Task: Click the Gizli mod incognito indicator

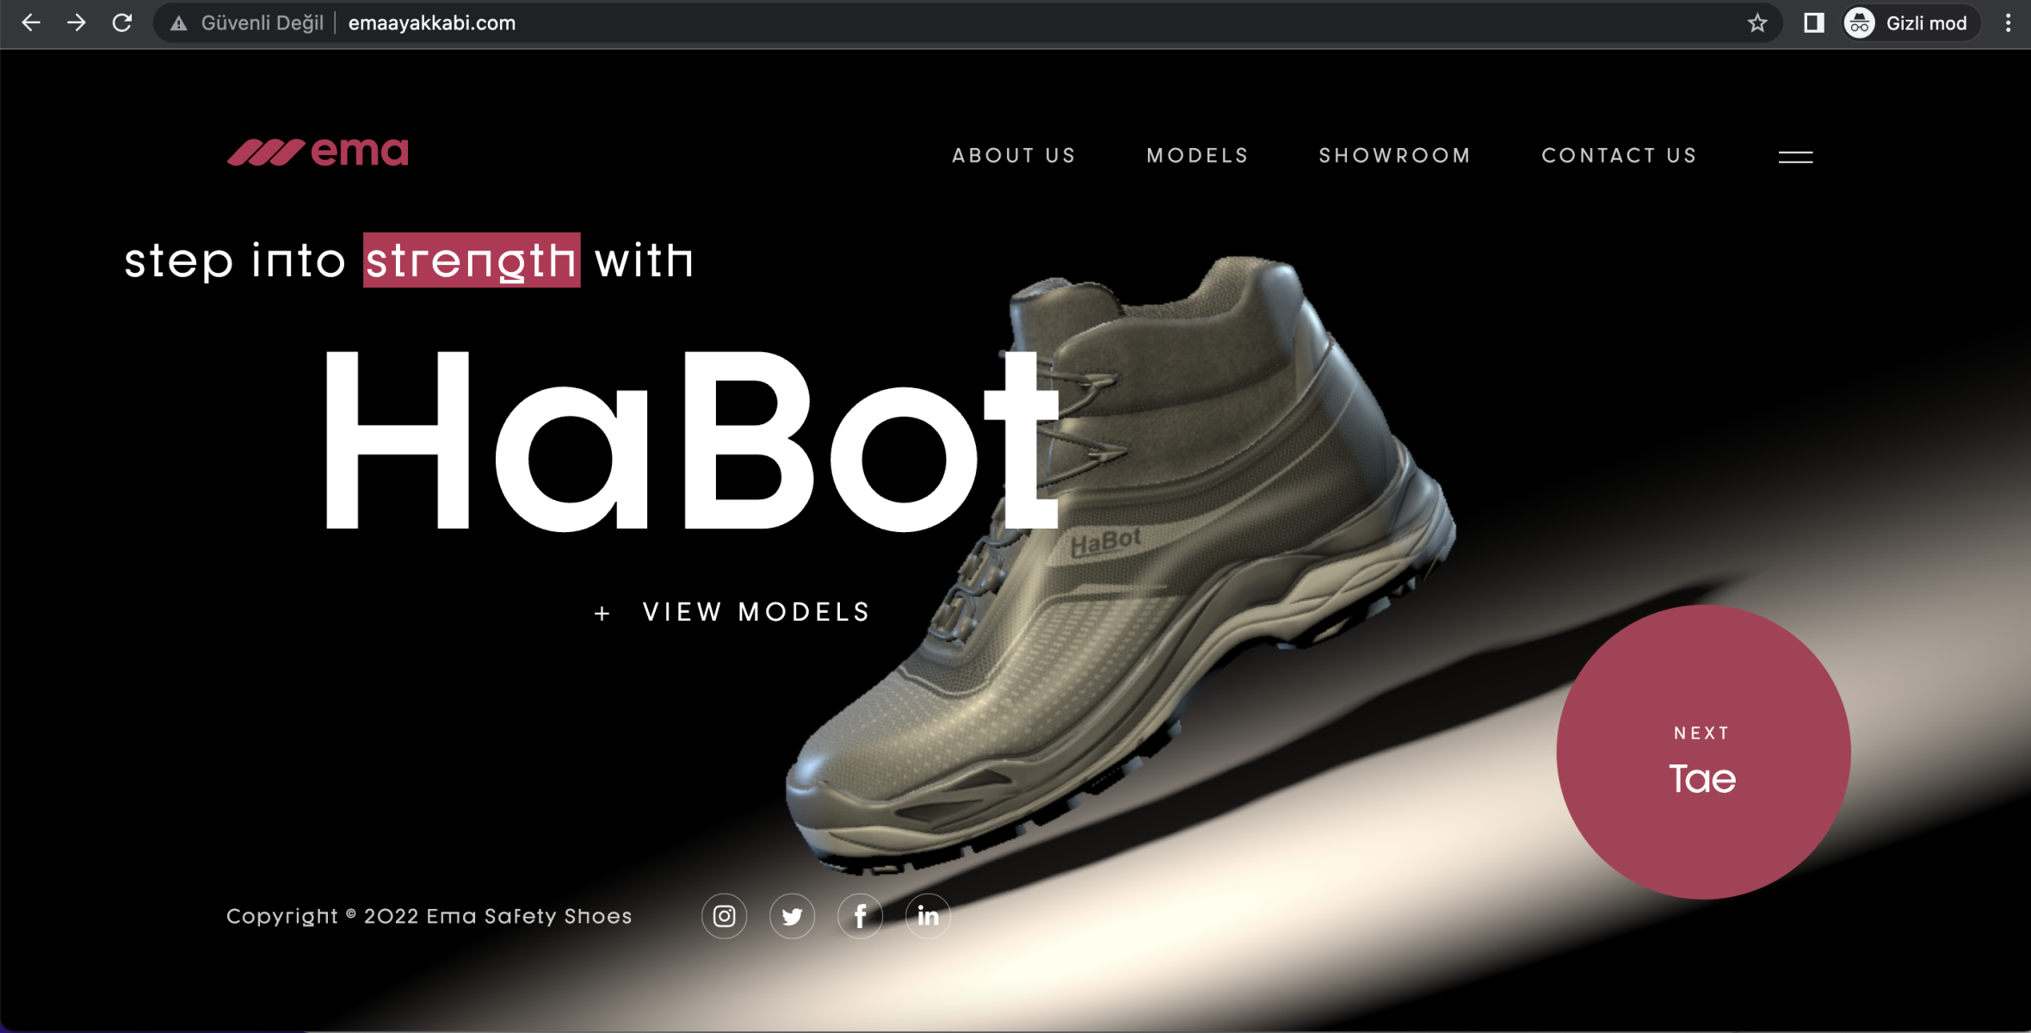Action: tap(1910, 23)
